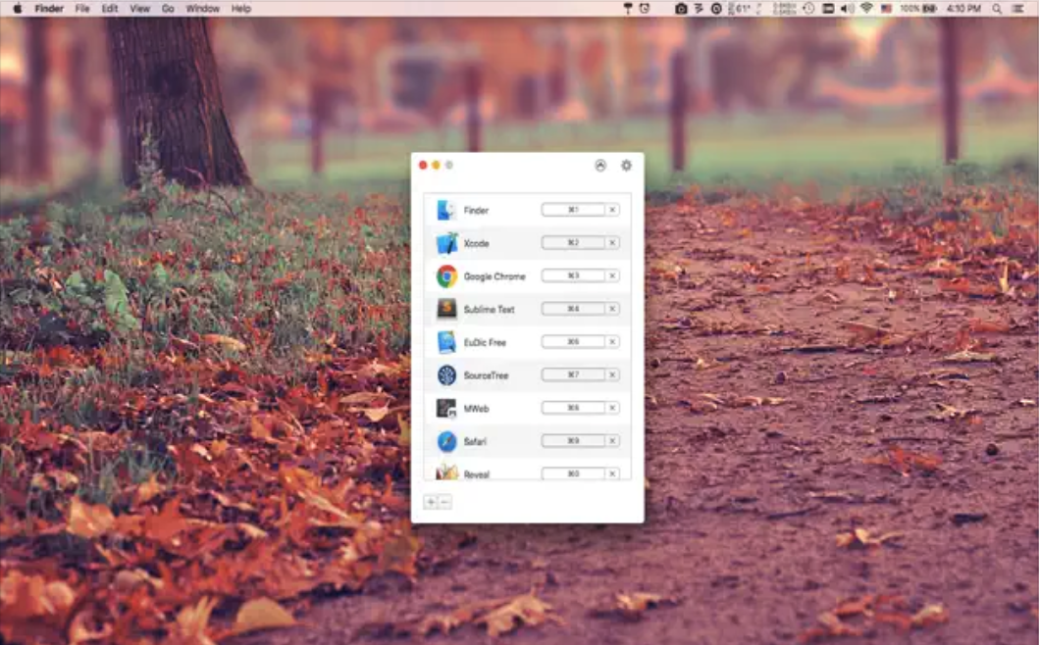Remove selected app with minus button
This screenshot has height=645, width=1040.
point(444,502)
